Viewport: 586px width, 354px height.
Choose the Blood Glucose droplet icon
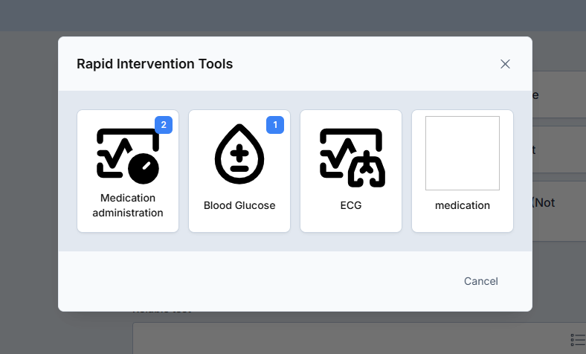click(x=239, y=154)
